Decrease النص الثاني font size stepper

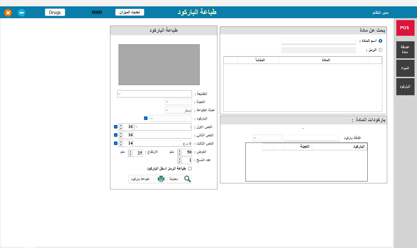pyautogui.click(x=121, y=137)
